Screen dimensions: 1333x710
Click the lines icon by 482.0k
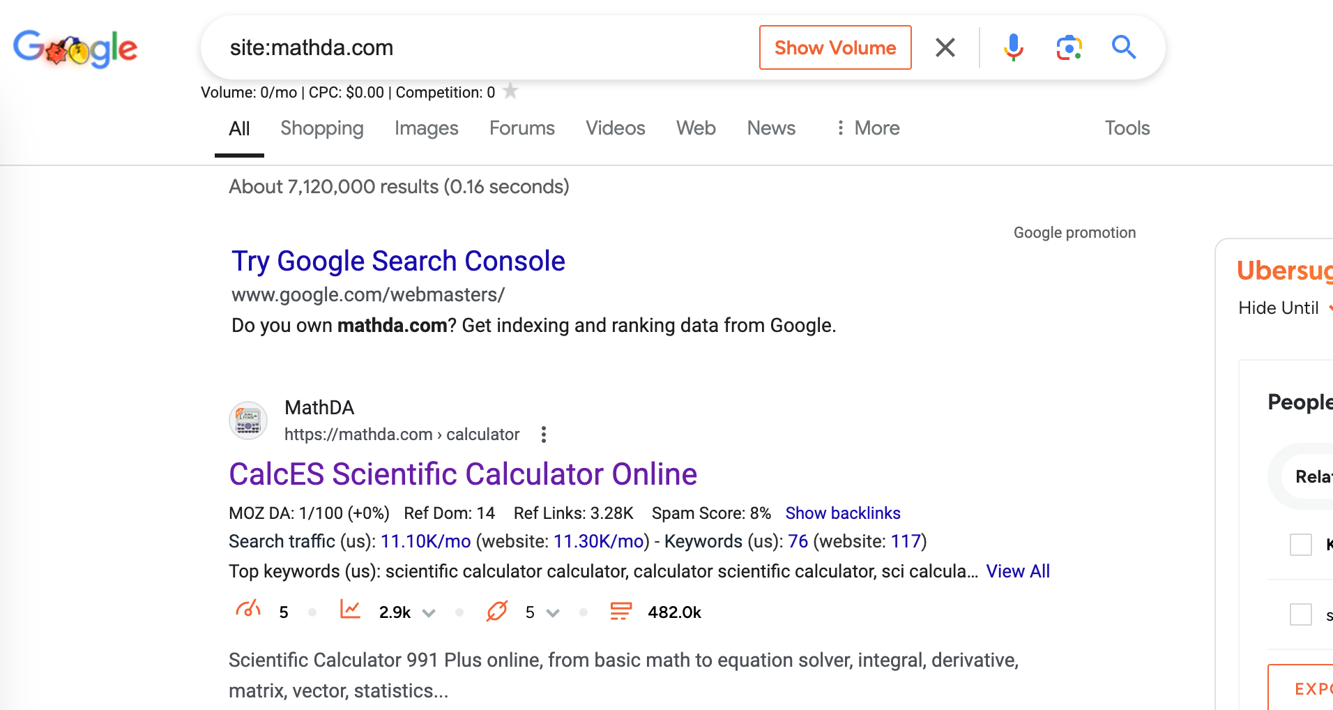tap(620, 611)
